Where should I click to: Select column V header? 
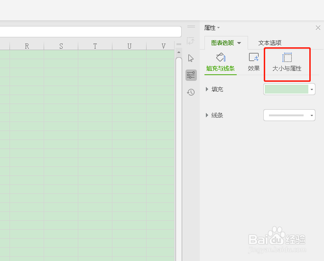[x=160, y=46]
